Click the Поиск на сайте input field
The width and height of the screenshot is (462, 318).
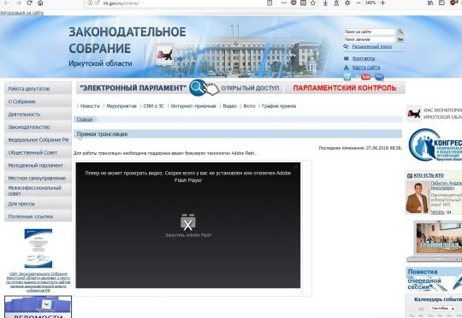point(370,32)
